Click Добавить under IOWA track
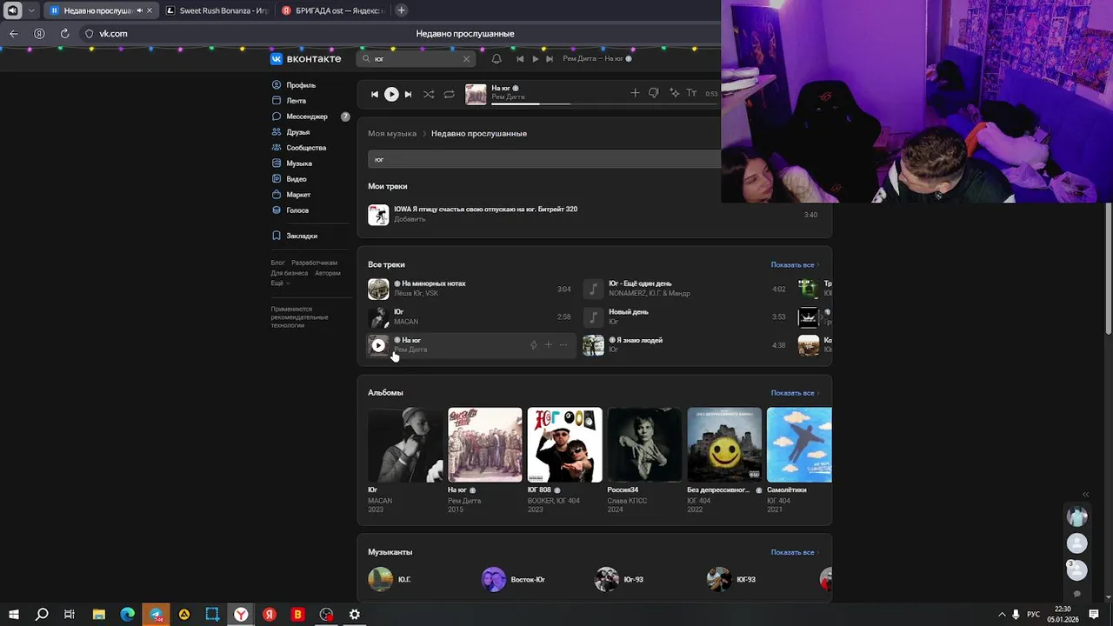Viewport: 1113px width, 626px height. tap(410, 219)
